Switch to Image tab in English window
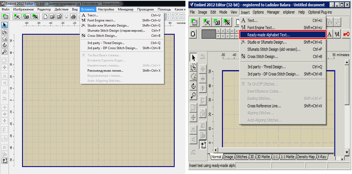 228,157
